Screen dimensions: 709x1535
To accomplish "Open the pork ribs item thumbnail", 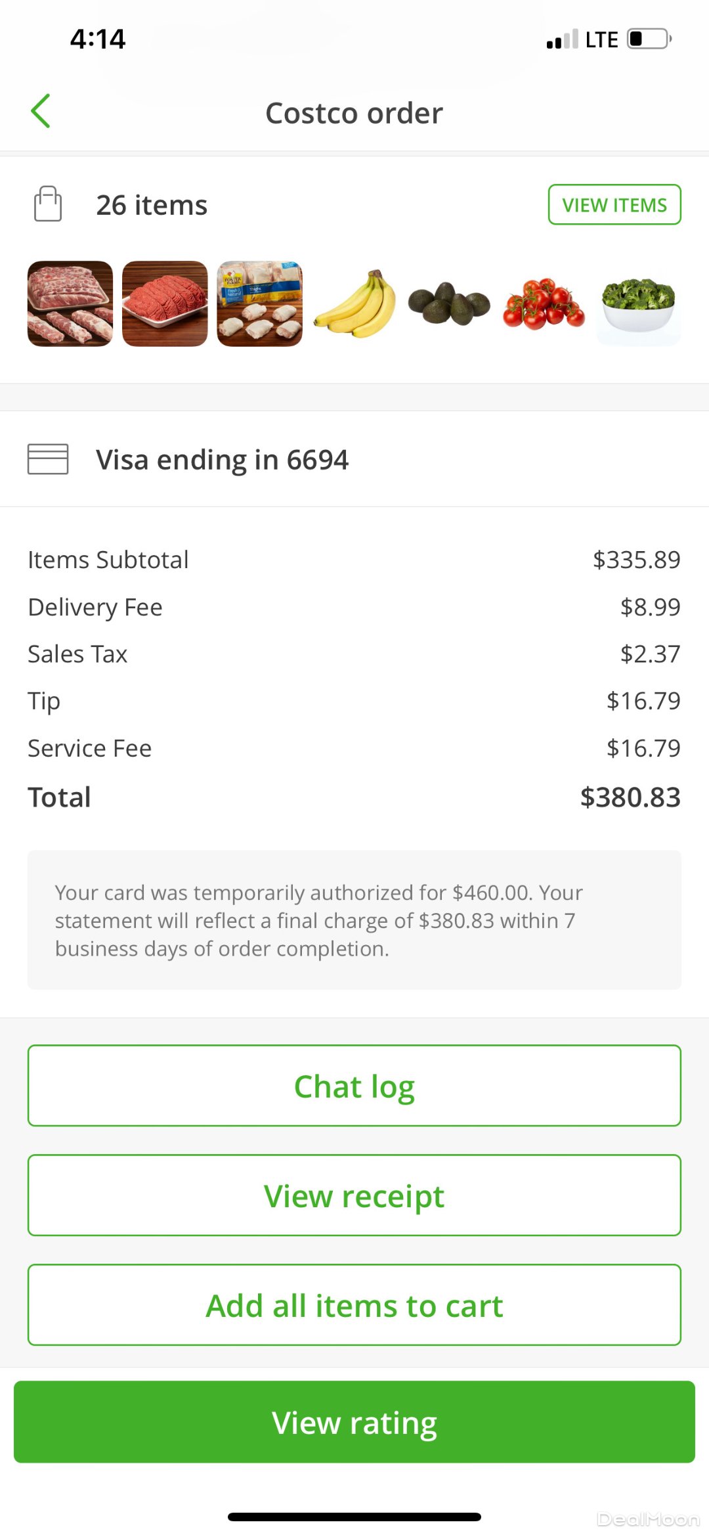I will [x=70, y=304].
